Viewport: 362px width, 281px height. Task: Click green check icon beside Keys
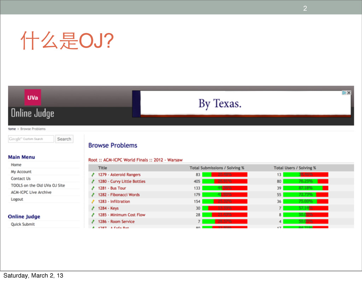click(x=93, y=208)
